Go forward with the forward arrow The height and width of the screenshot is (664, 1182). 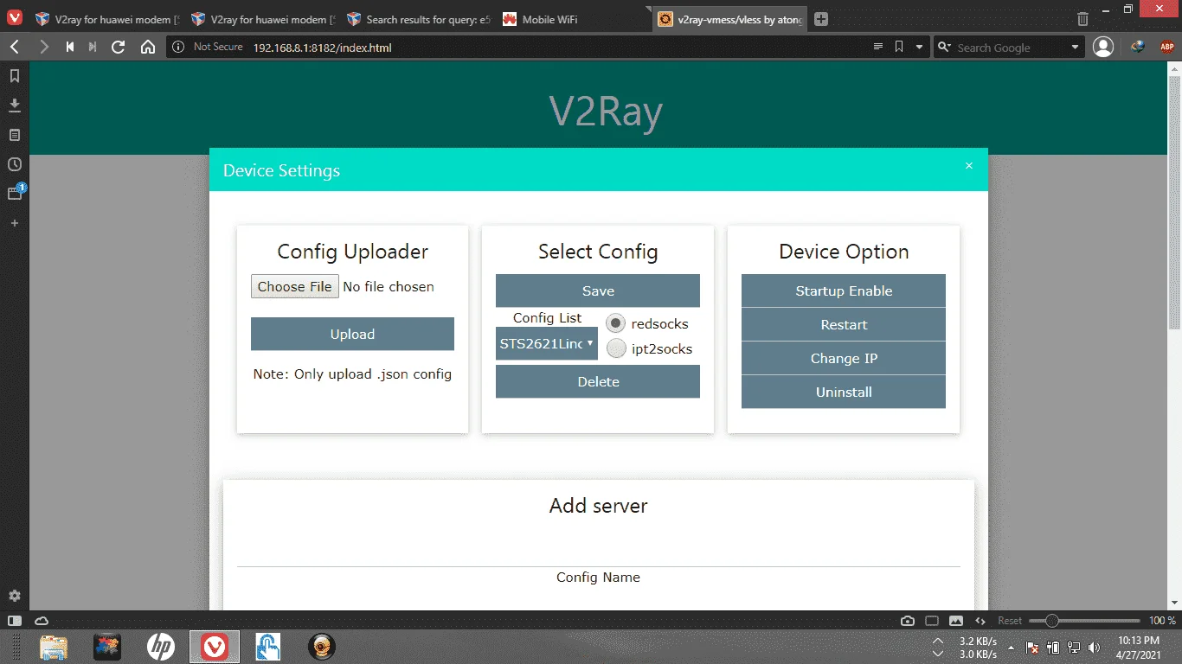[44, 48]
